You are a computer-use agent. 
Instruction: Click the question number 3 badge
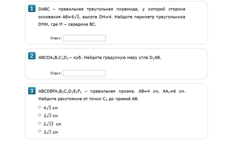[32, 91]
